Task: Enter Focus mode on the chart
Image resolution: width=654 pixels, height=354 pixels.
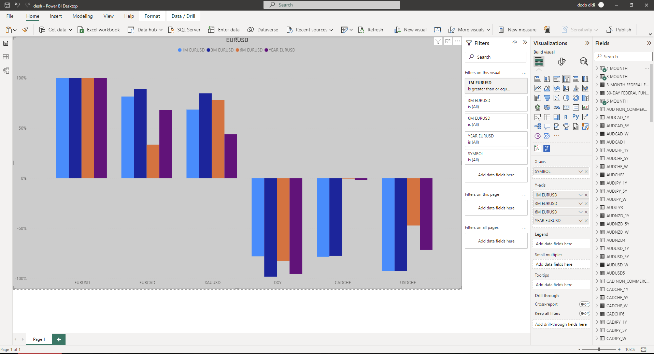Action: [x=448, y=41]
